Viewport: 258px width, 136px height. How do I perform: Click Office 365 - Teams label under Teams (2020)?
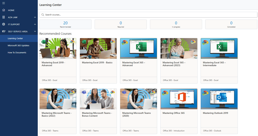click(x=131, y=131)
